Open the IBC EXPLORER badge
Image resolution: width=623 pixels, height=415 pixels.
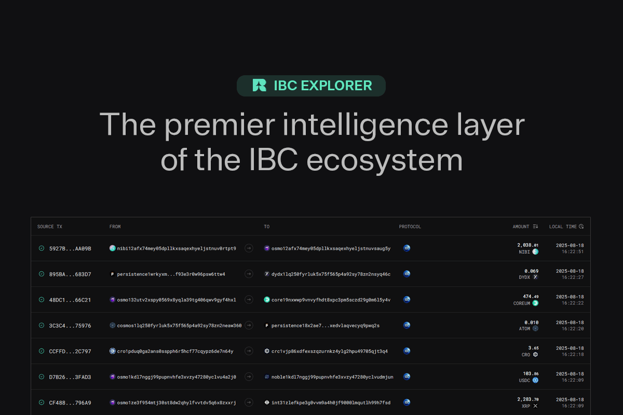point(311,86)
